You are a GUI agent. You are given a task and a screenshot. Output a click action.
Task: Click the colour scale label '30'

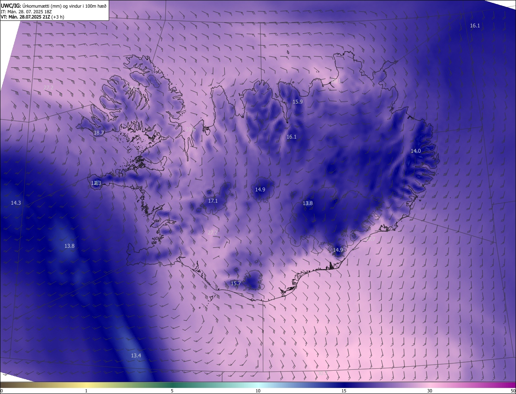tap(430, 391)
